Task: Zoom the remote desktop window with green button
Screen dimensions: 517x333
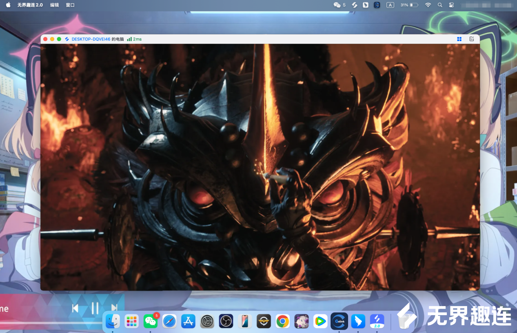Action: [x=59, y=39]
